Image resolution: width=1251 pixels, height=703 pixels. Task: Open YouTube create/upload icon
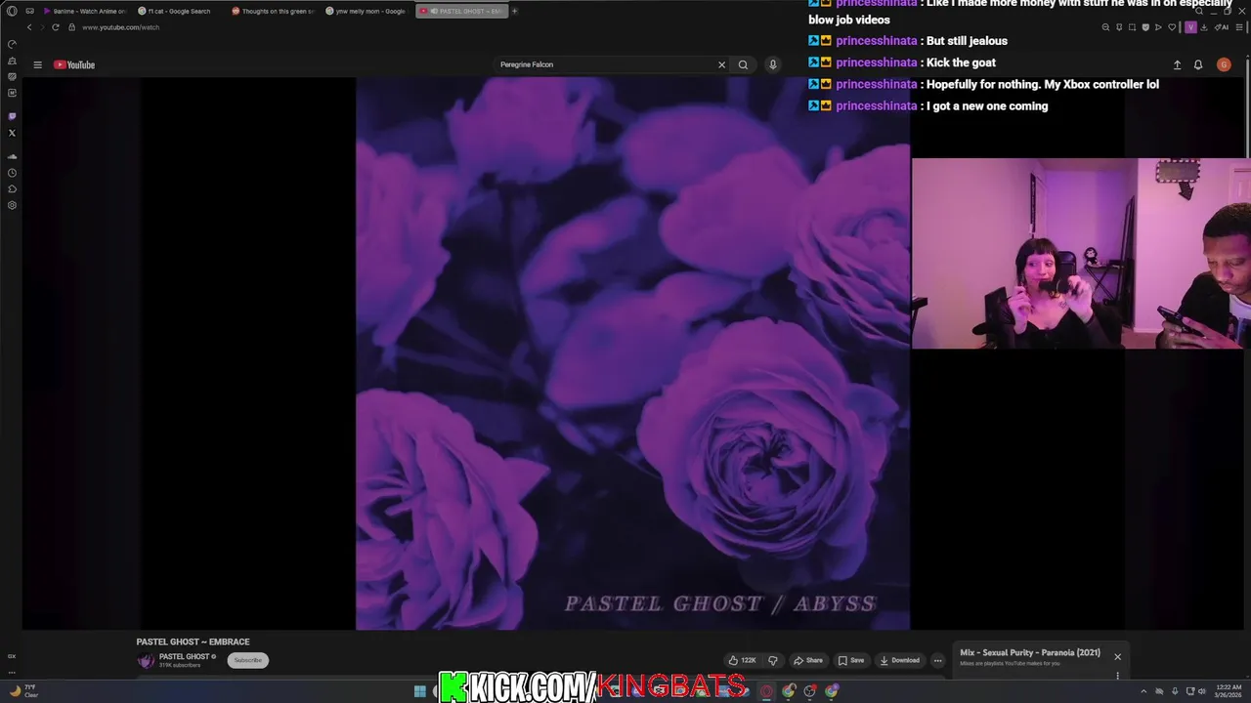(x=1177, y=64)
